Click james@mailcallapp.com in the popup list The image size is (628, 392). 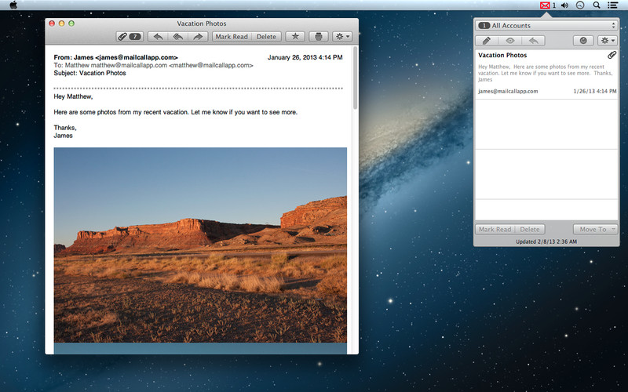[508, 91]
